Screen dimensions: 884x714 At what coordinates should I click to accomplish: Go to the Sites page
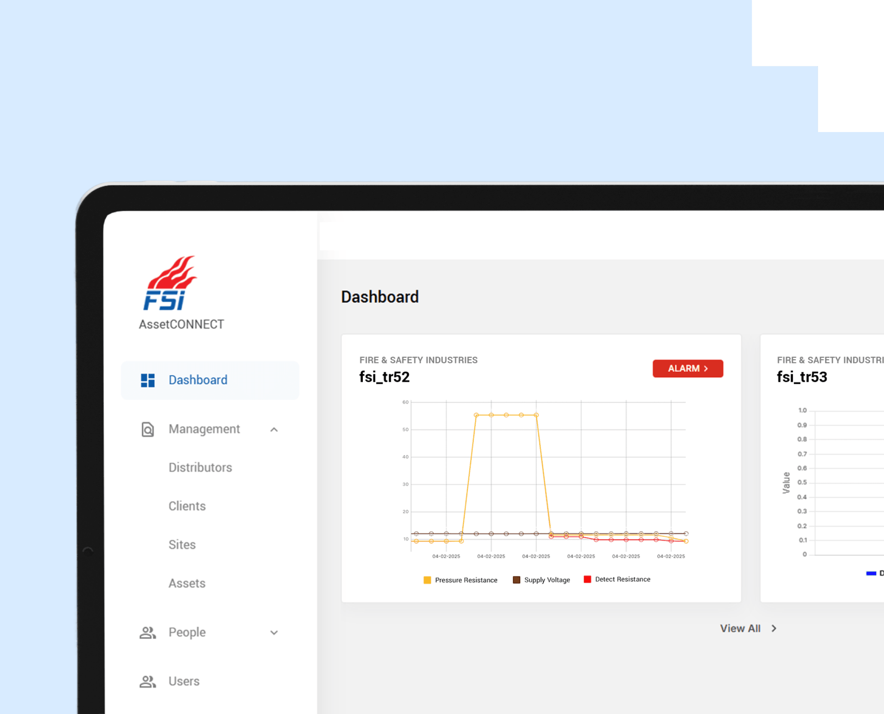click(x=182, y=545)
